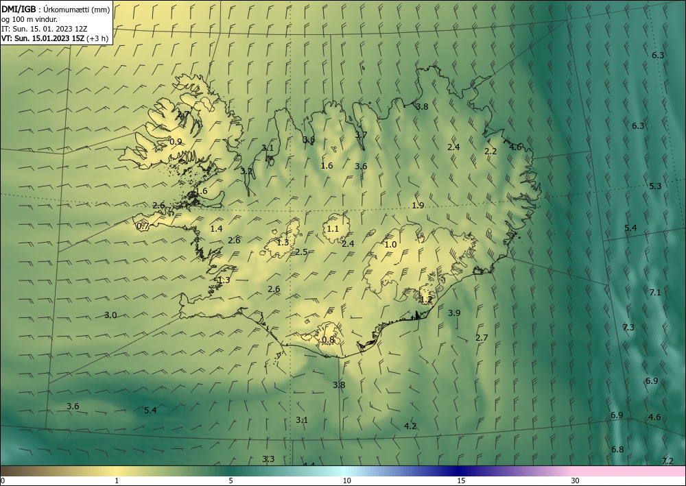Click the 0.7 value on the western peninsula
This screenshot has height=486, width=686.
pos(143,226)
